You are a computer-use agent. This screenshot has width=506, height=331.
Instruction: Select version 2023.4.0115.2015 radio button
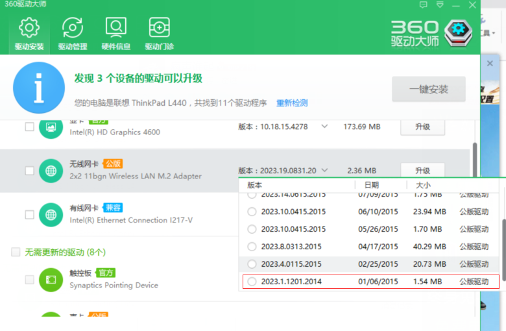coord(252,264)
